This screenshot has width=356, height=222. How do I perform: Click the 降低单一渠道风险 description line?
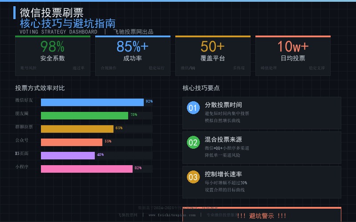(x=222, y=155)
